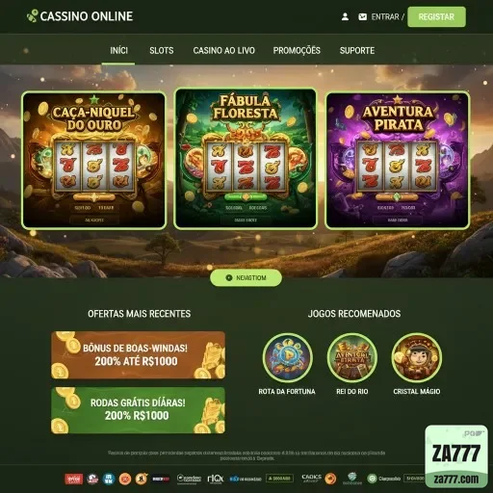The image size is (493, 493).
Task: Launch the Fábula Floresta slot card
Action: point(246,158)
